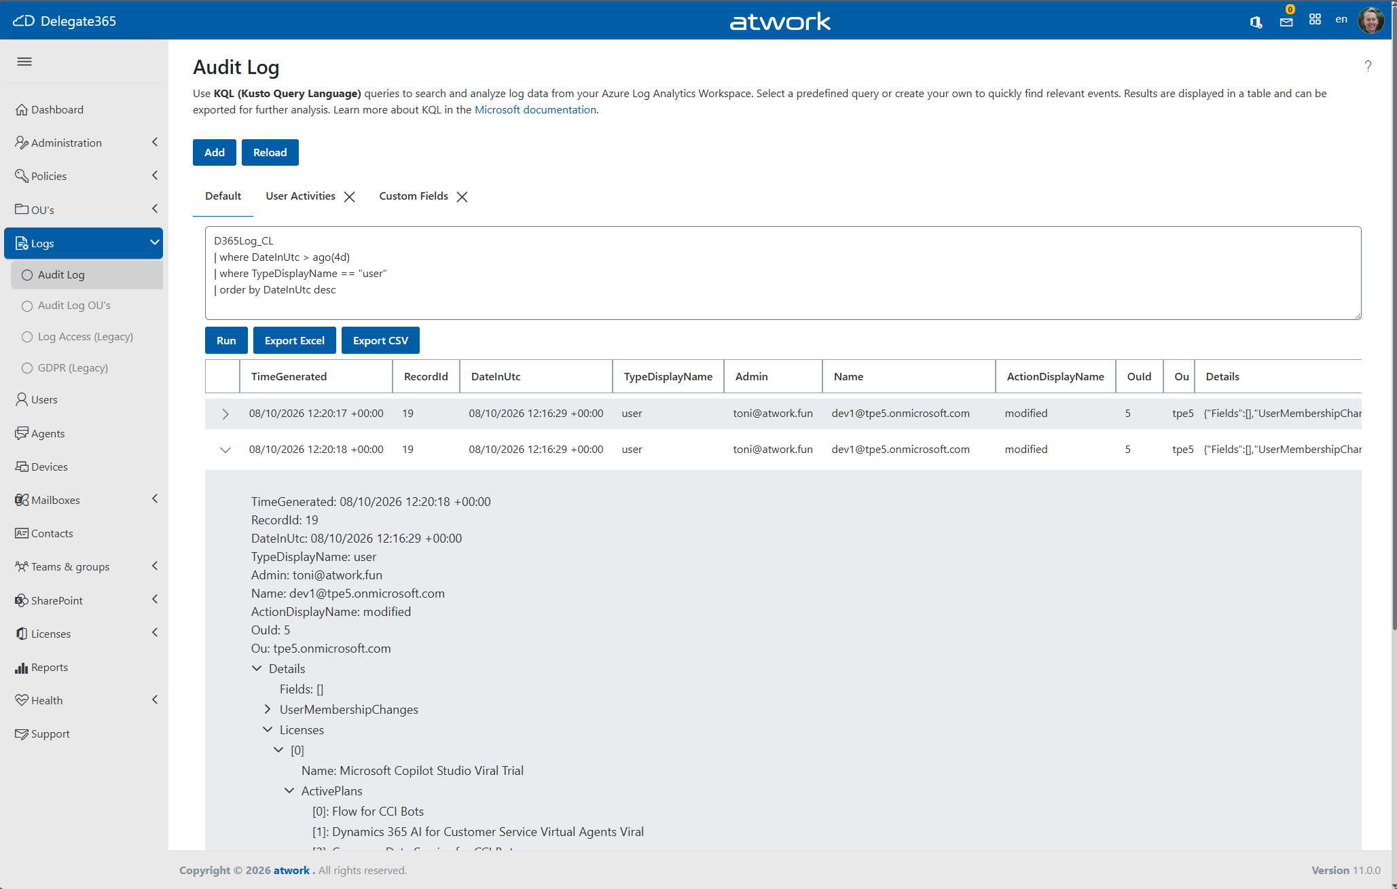Collapse the Licenses node in record details
The width and height of the screenshot is (1397, 889).
(268, 729)
